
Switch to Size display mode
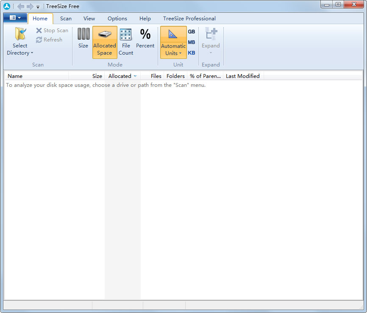click(x=83, y=38)
